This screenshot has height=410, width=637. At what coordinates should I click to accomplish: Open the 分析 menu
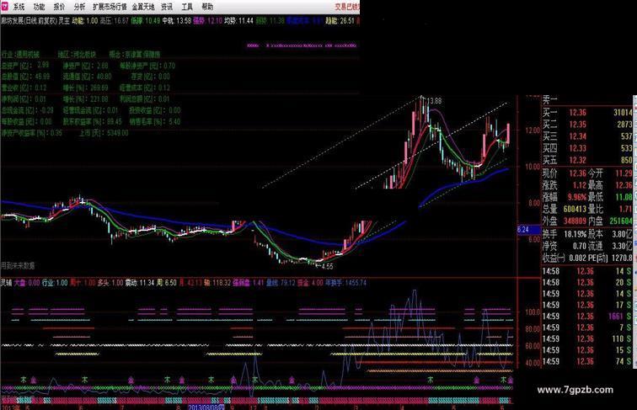tap(79, 7)
